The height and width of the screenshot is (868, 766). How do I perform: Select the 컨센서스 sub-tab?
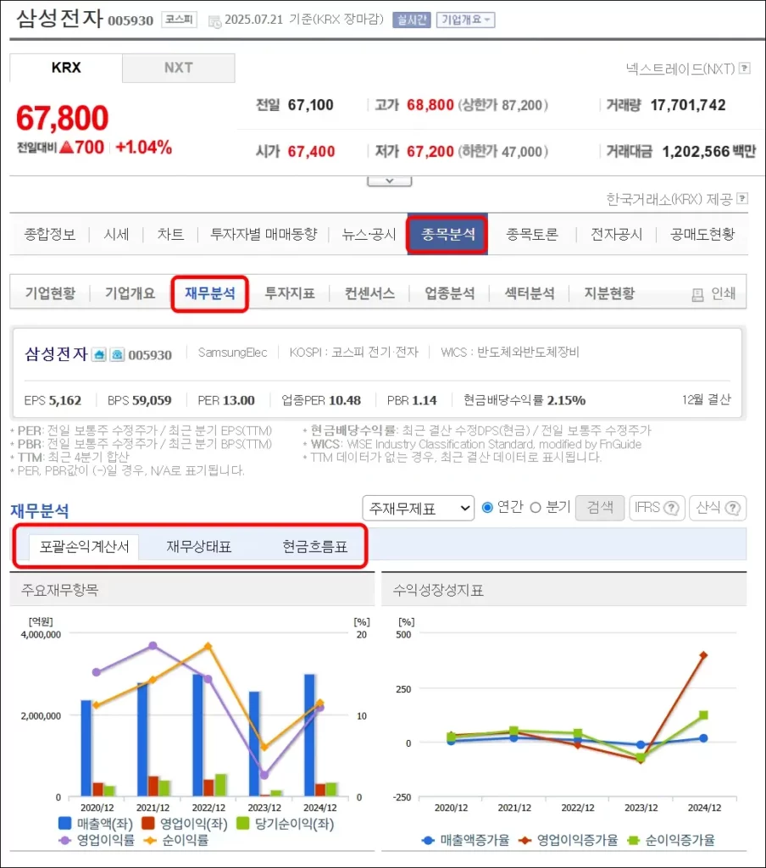(x=369, y=292)
